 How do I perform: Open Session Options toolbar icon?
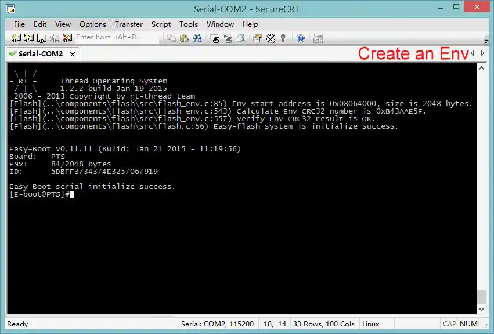click(x=258, y=38)
